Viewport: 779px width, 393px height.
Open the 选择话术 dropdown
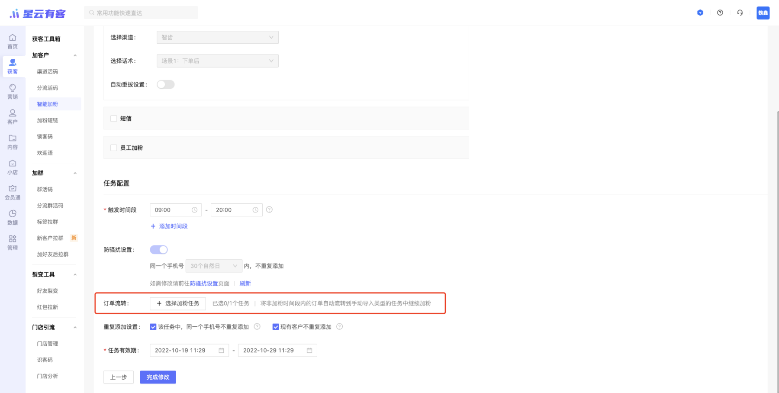(217, 61)
